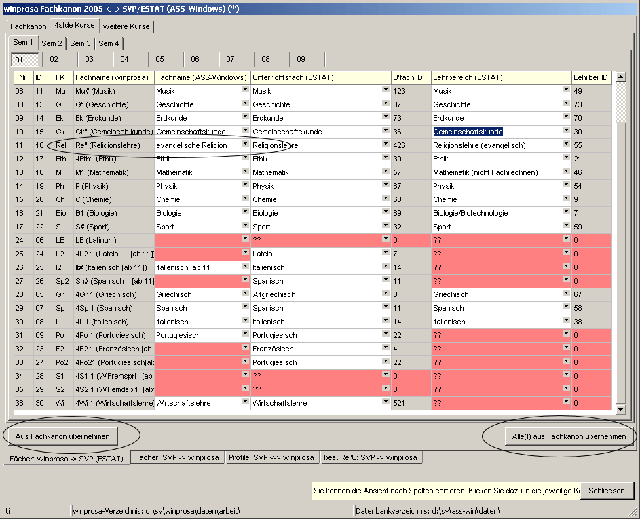Open the weitere Kurse tab
Screen dimensions: 640x519
[x=127, y=26]
